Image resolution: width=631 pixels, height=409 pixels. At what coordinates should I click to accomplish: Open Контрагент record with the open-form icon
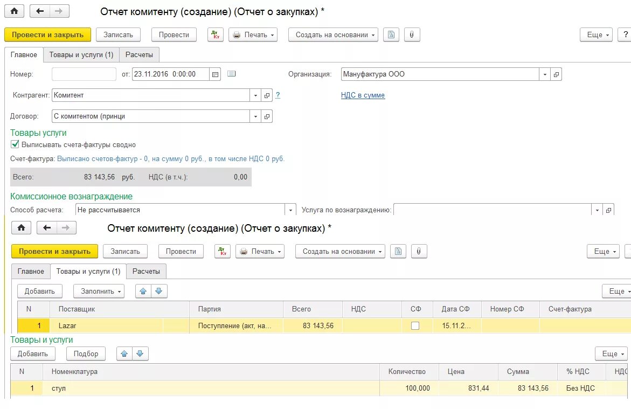(267, 95)
